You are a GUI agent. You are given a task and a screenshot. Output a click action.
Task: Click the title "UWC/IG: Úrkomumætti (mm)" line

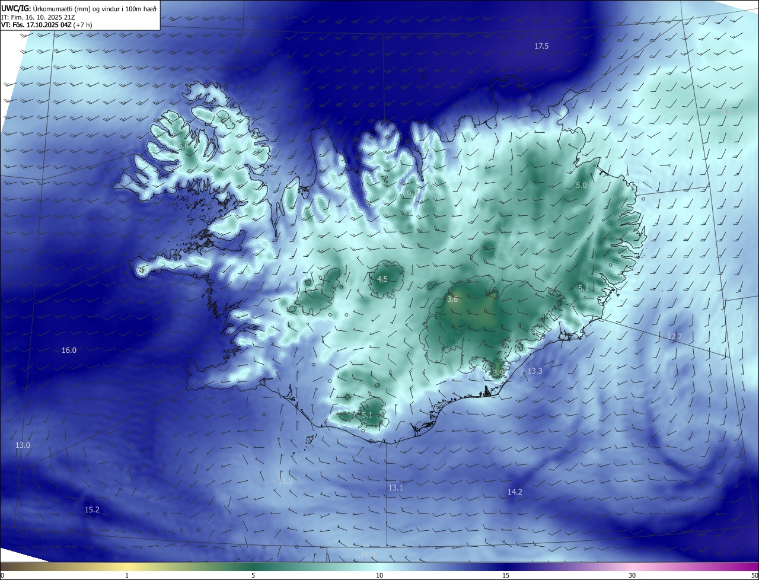79,8
